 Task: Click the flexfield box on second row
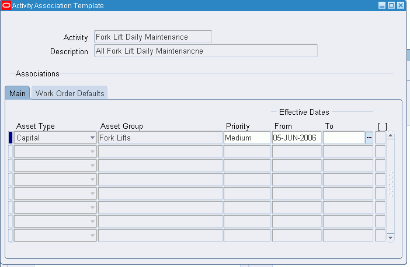tap(380, 152)
